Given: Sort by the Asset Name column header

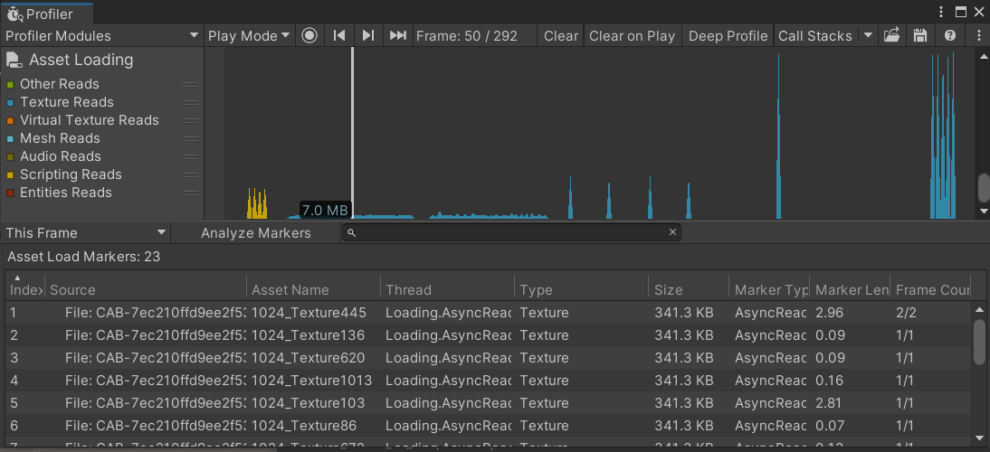Looking at the screenshot, I should [x=312, y=290].
